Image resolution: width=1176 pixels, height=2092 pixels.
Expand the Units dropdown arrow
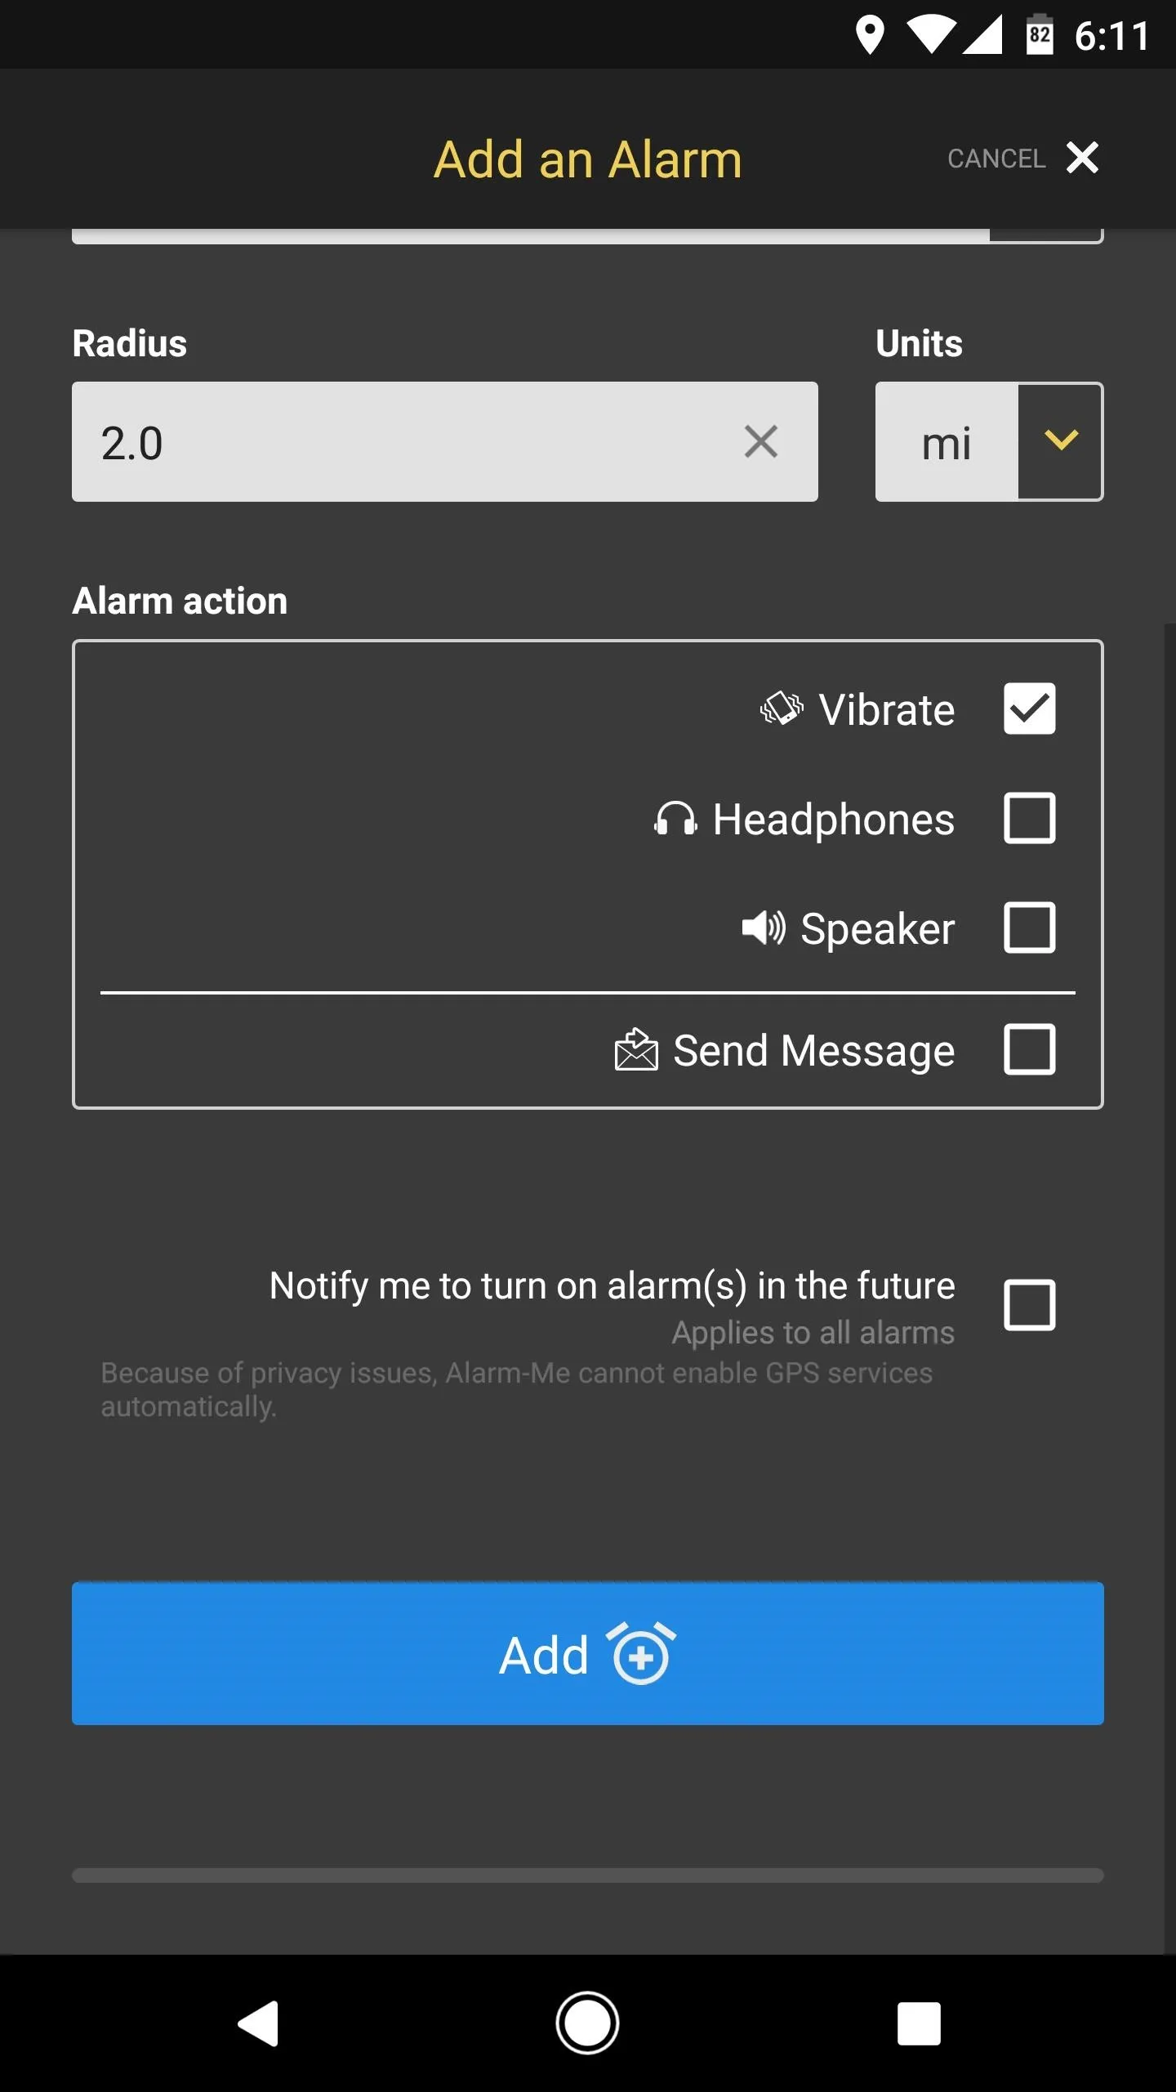click(x=1060, y=441)
